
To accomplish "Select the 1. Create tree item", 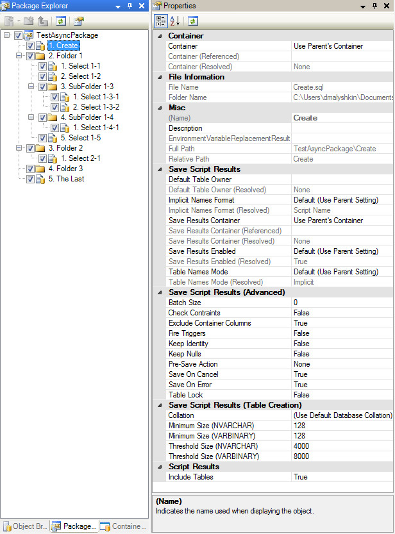I will click(x=63, y=46).
